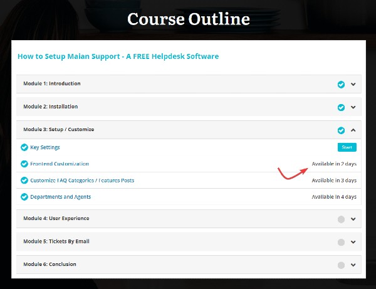This screenshot has height=289, width=376.
Task: Click Customize FAQ Categories lesson checkmark icon
Action: pyautogui.click(x=24, y=181)
